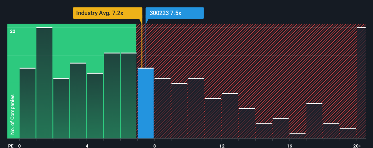Click the bar at PE 2-3
Image resolution: width=373 pixels, height=148 pixels.
61,108
